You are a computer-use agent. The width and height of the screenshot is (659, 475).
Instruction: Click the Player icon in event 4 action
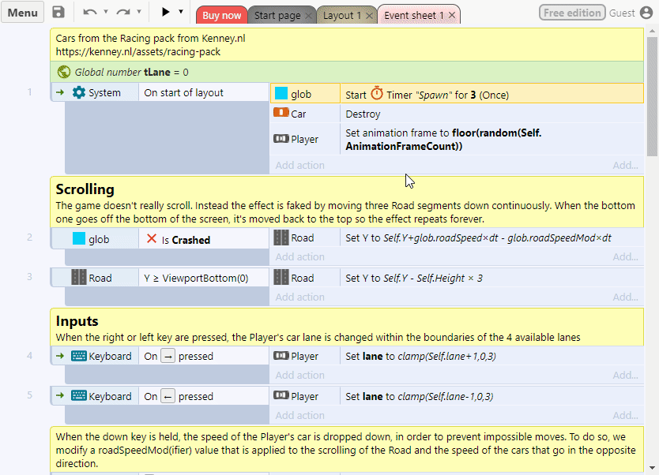[x=281, y=355]
